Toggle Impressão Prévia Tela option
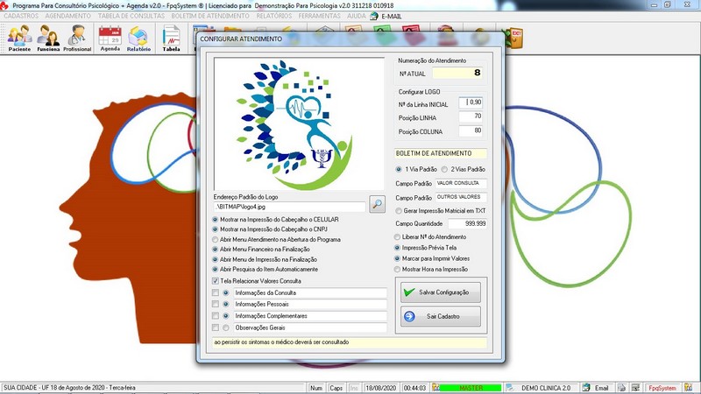This screenshot has height=394, width=701. [x=397, y=248]
